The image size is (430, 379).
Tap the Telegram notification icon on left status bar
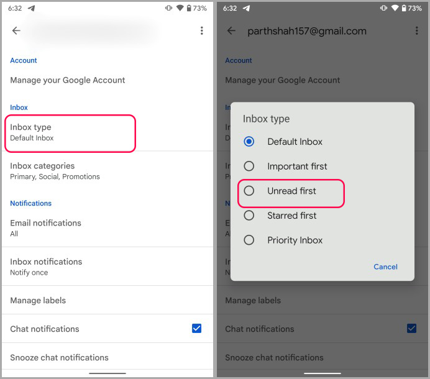point(32,8)
